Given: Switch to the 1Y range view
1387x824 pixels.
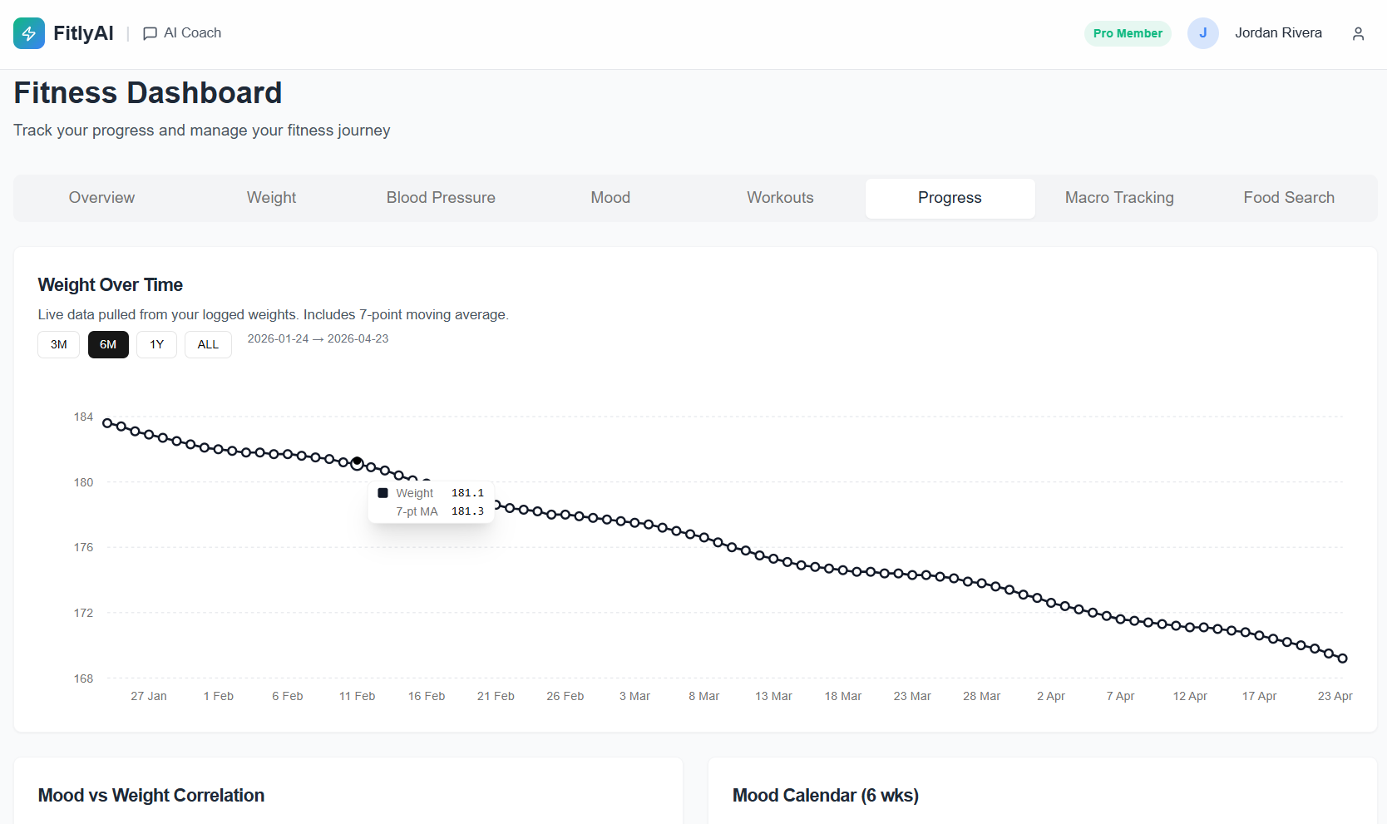Looking at the screenshot, I should pos(156,344).
